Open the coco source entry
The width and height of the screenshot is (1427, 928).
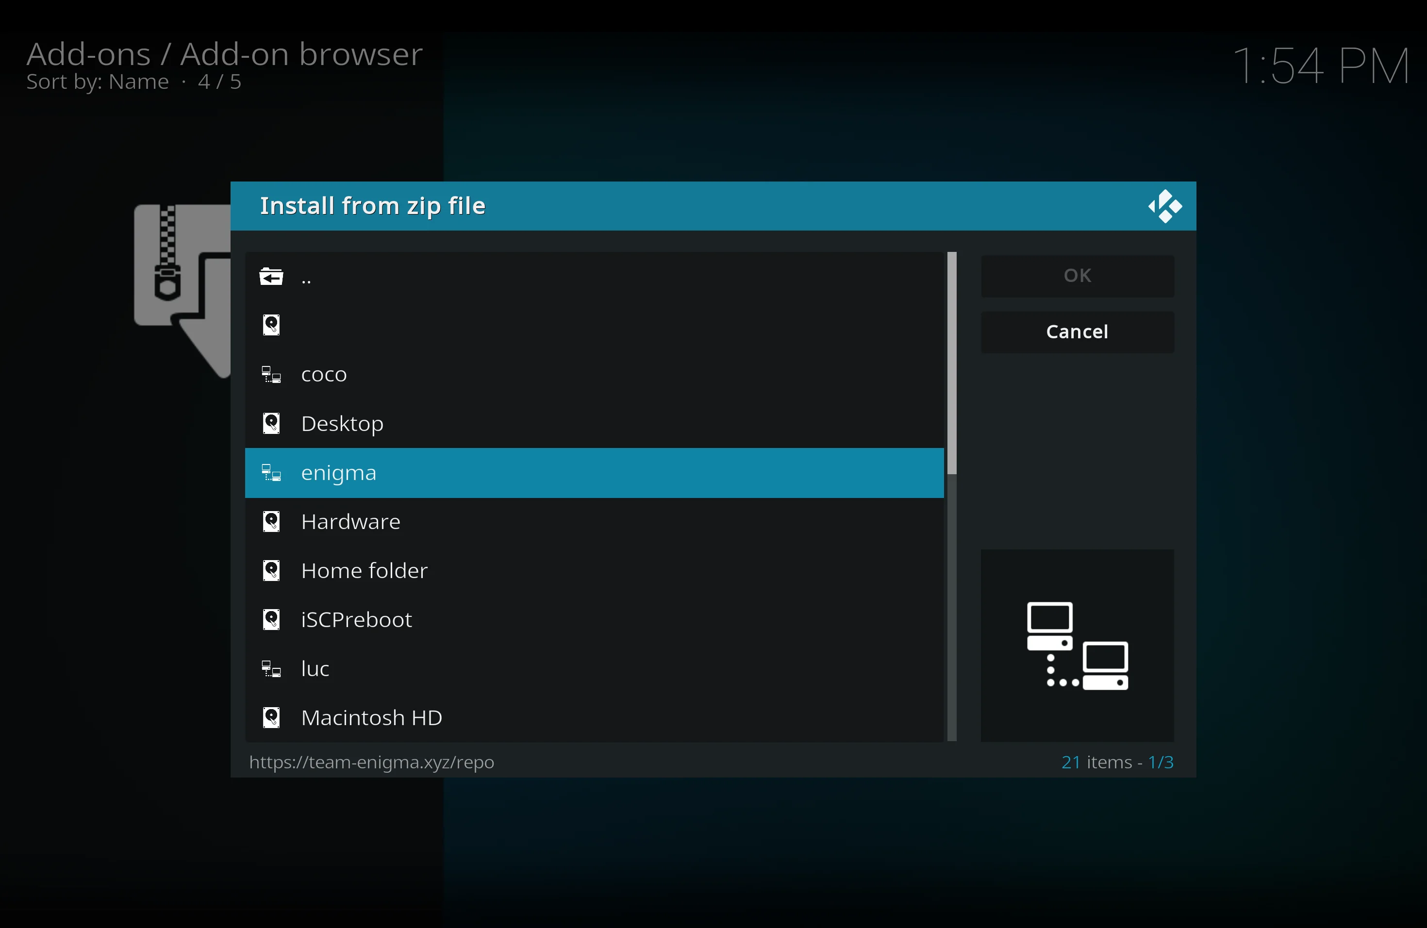tap(594, 375)
